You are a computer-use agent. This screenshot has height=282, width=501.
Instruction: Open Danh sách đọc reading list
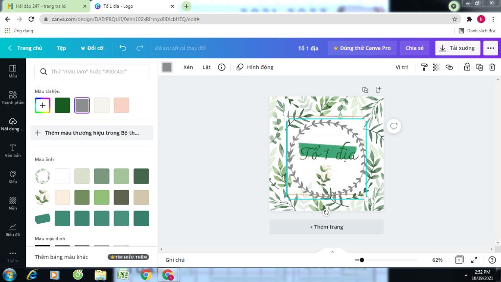tap(478, 31)
